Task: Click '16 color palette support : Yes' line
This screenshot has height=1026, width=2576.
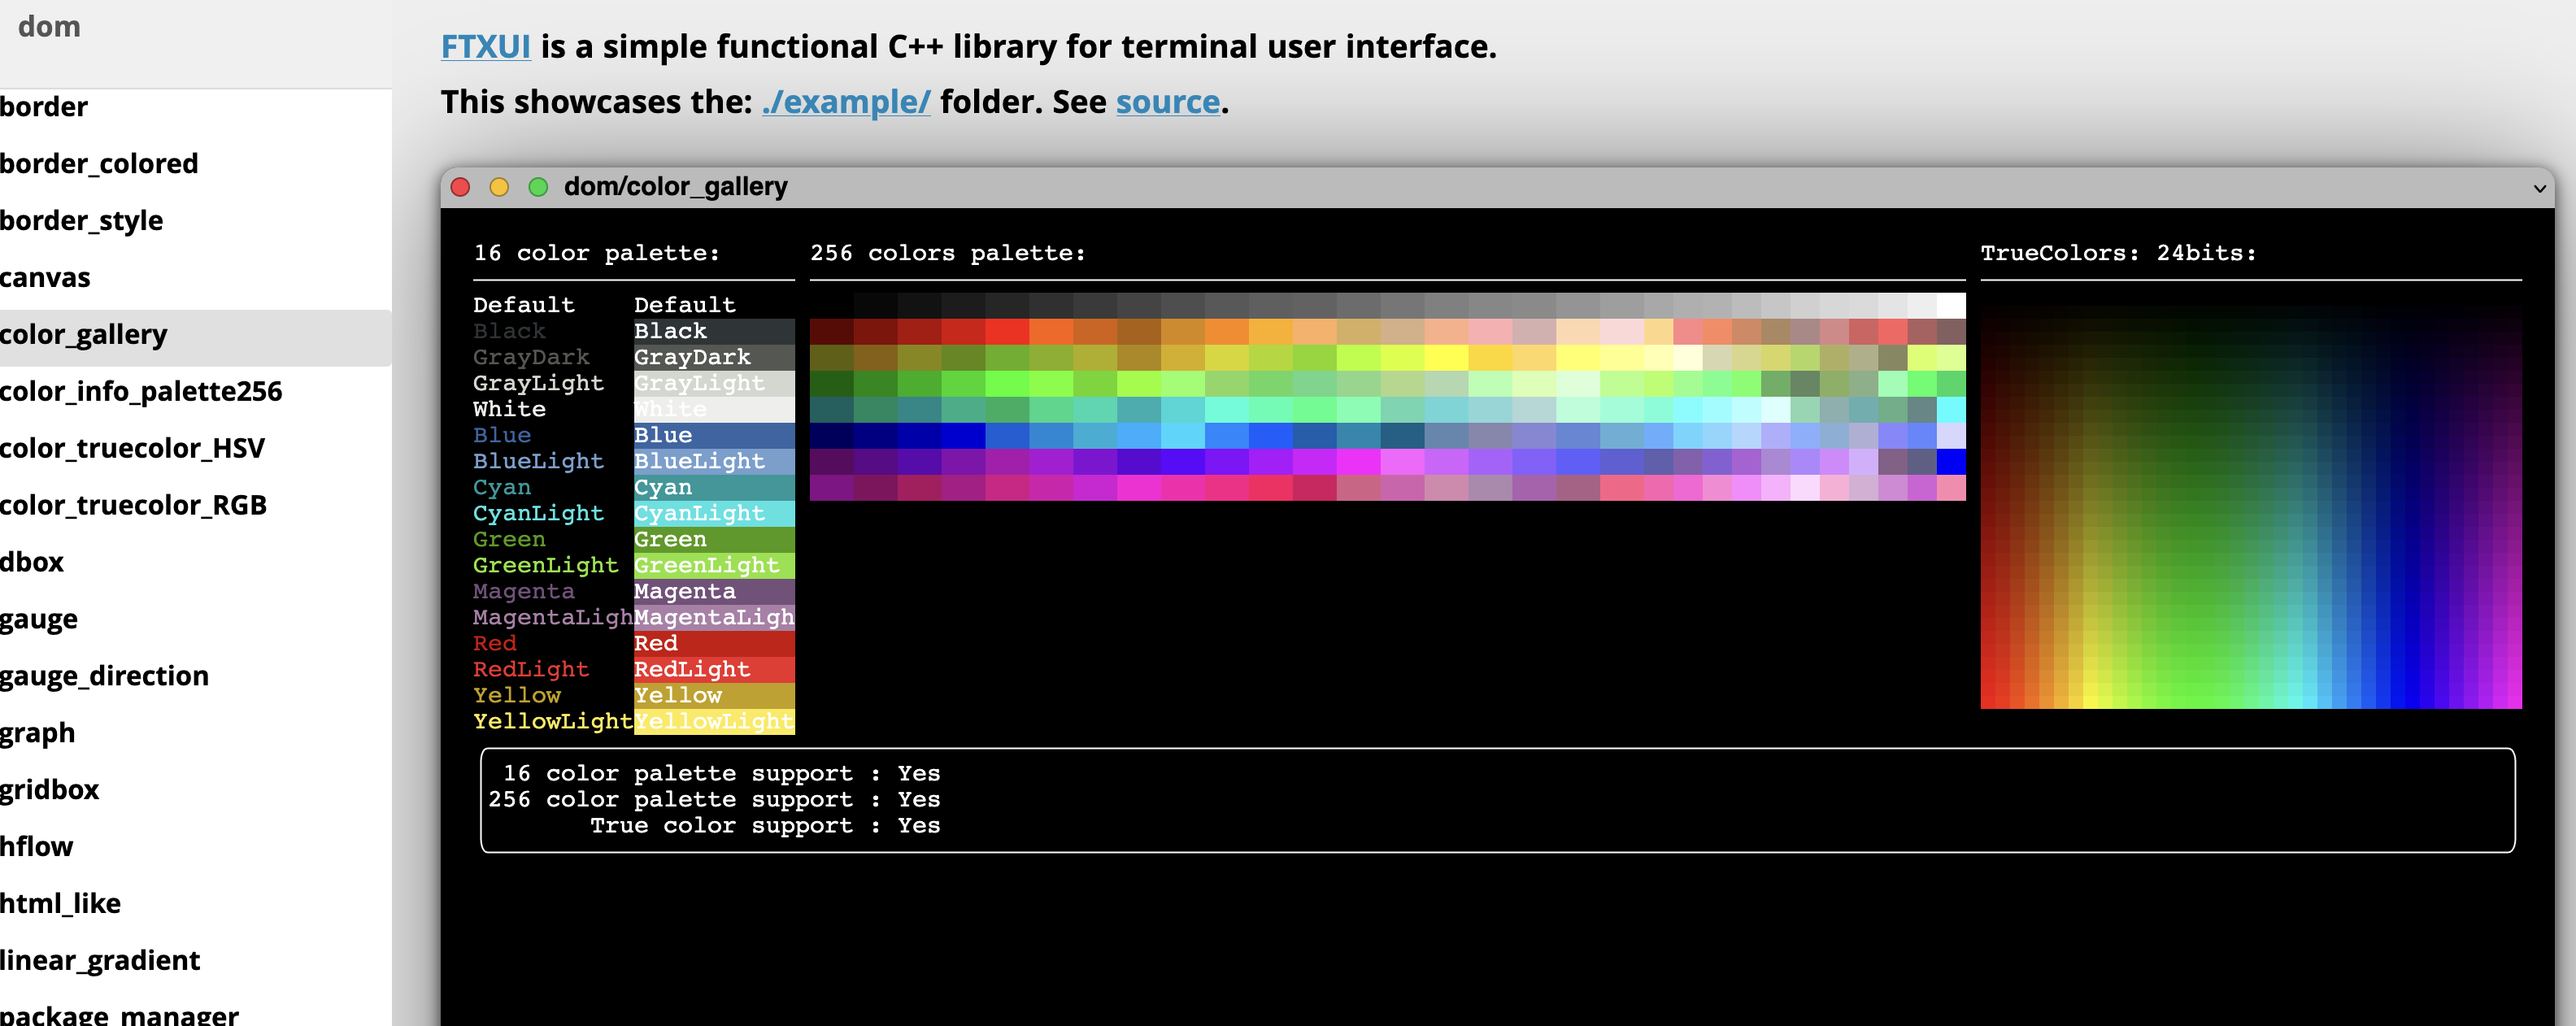Action: pyautogui.click(x=721, y=773)
